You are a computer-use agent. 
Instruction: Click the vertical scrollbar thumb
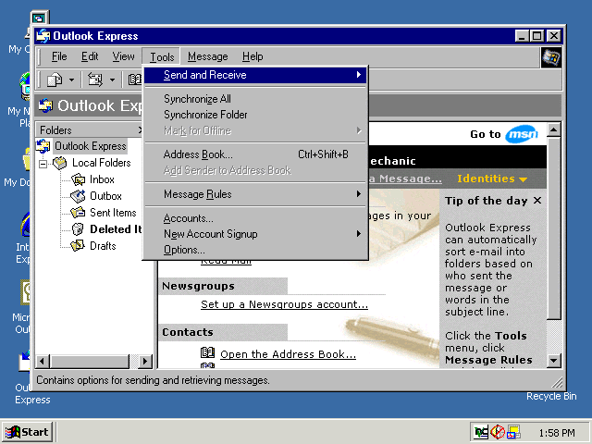tap(553, 228)
